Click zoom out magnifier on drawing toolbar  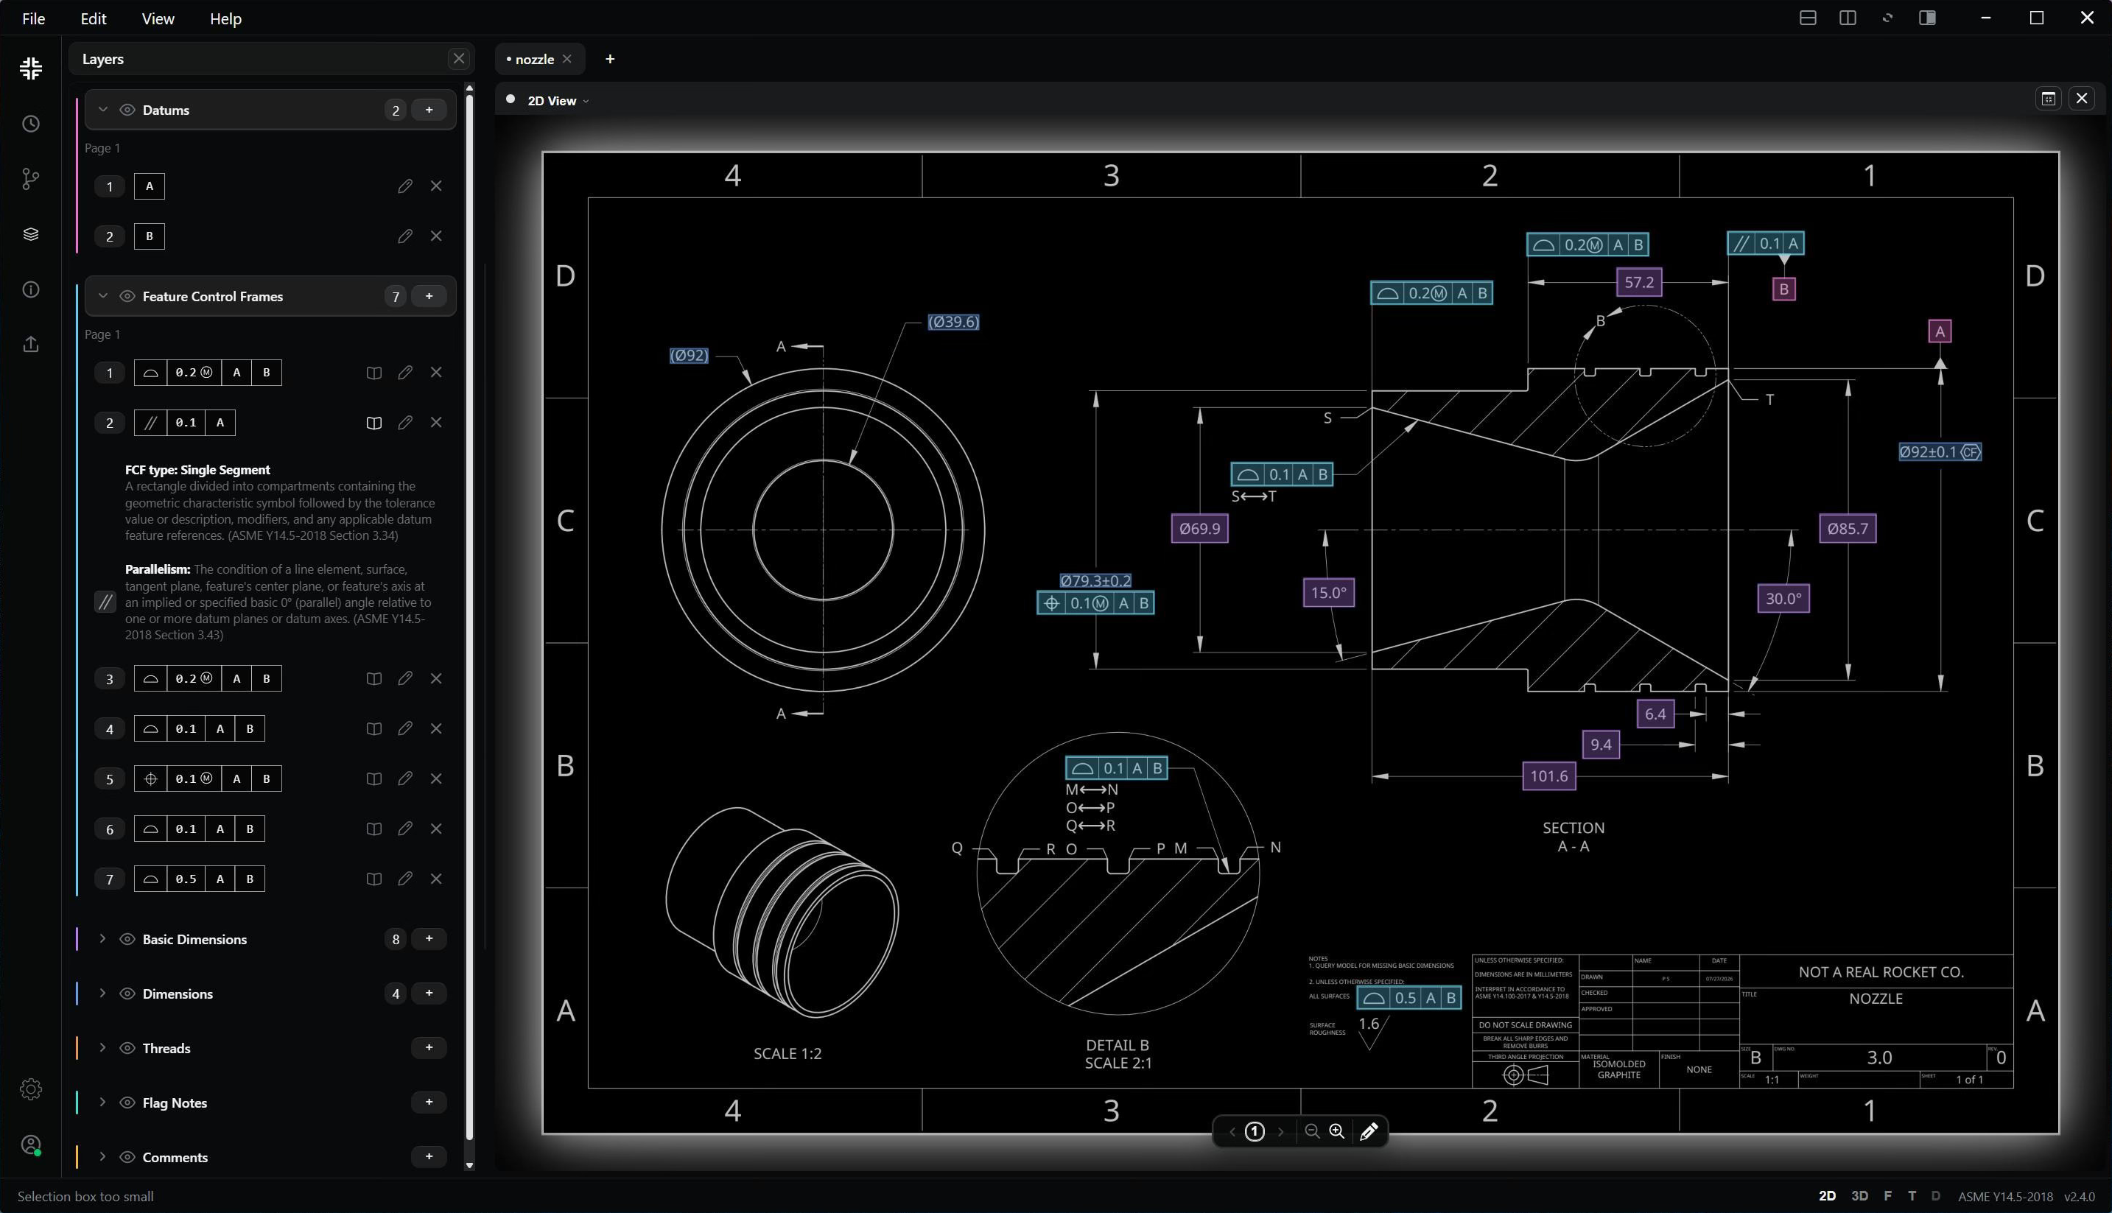1311,1131
